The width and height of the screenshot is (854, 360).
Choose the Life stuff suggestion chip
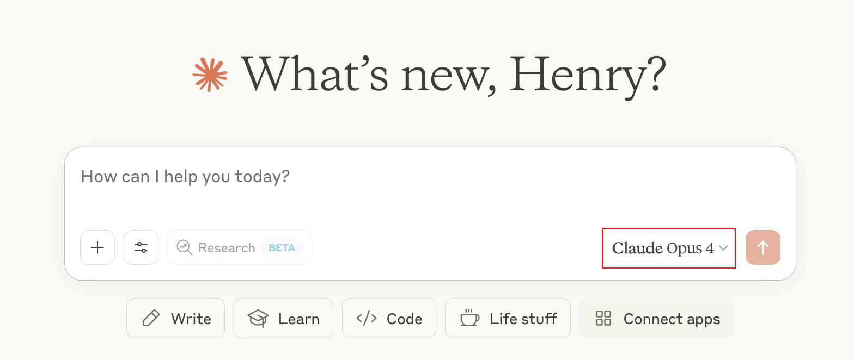[x=508, y=318]
